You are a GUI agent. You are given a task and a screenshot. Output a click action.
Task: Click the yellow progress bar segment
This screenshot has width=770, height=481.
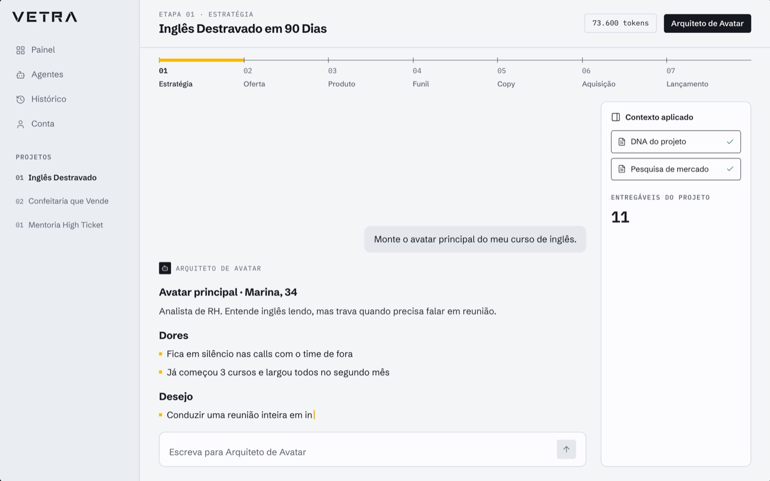(201, 60)
